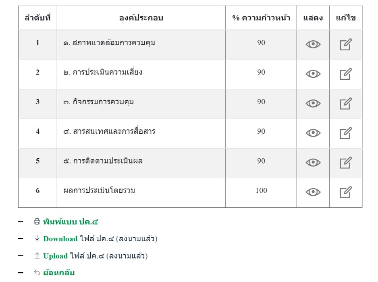Open editor for สารสนเทศและการสื่อสาร row
Viewport: 378px width, 282px height.
(x=345, y=133)
